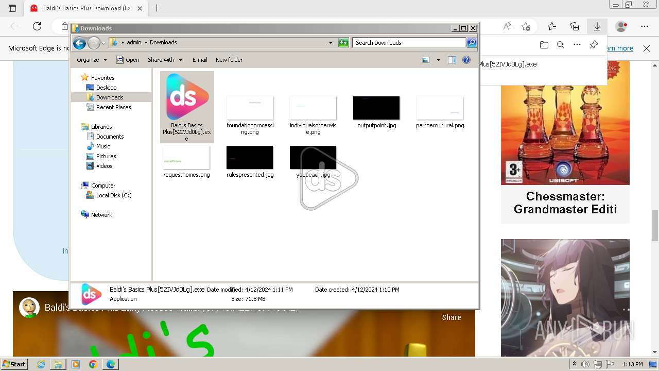Pin the Edge downloads panel
Screen dimensions: 659x371
[x=594, y=45]
